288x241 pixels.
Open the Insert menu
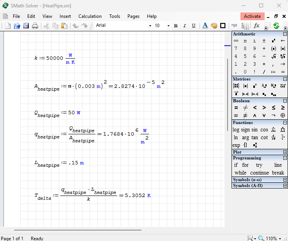(65, 16)
